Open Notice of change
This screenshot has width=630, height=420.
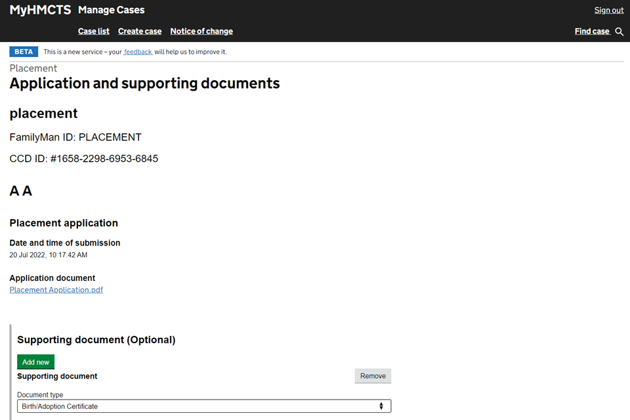pos(201,31)
